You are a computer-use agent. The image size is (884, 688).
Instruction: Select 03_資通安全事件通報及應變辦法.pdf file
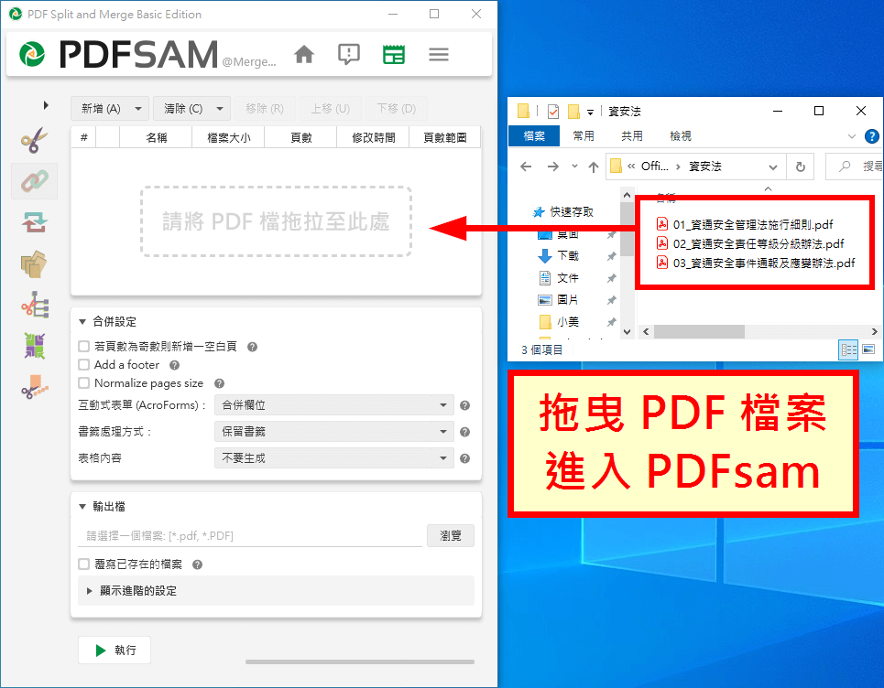coord(756,263)
